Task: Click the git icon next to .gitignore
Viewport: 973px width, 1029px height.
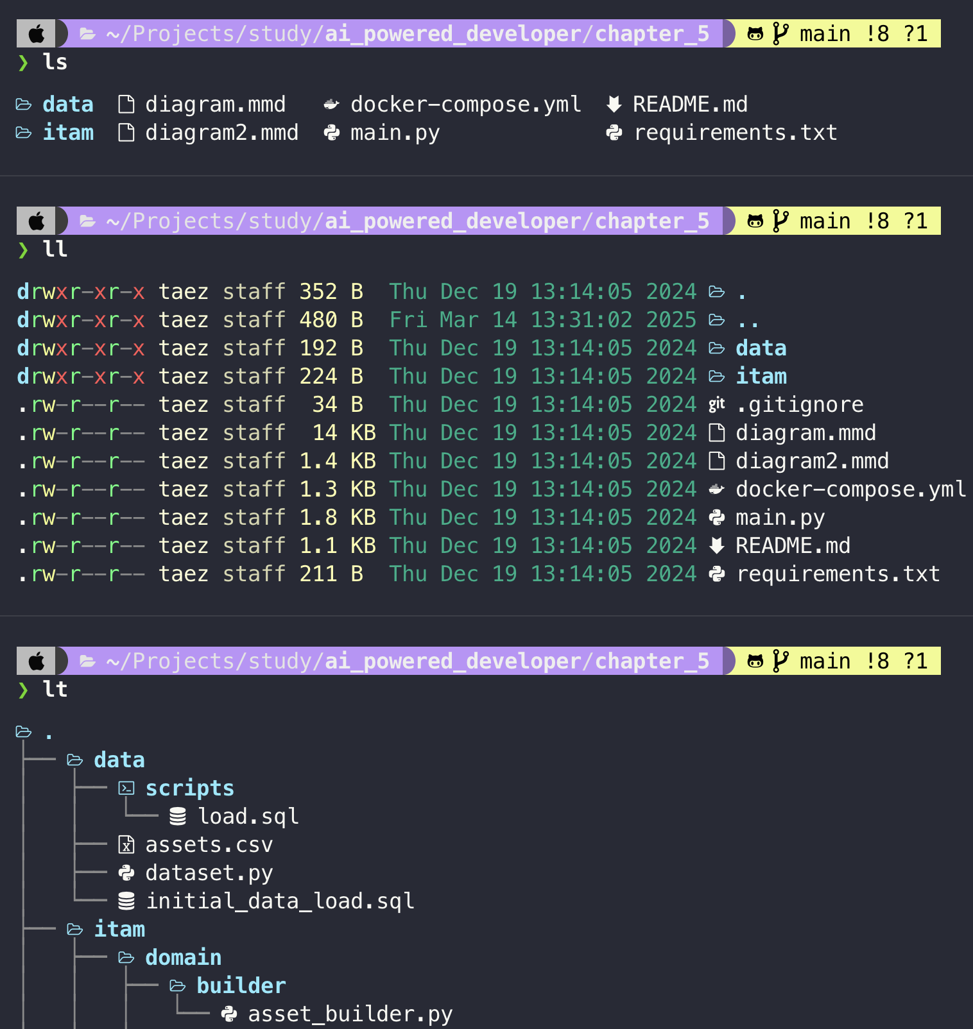Action: tap(716, 404)
